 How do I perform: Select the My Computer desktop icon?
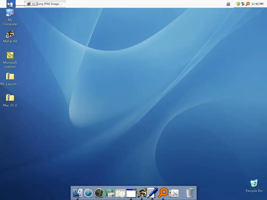10,17
